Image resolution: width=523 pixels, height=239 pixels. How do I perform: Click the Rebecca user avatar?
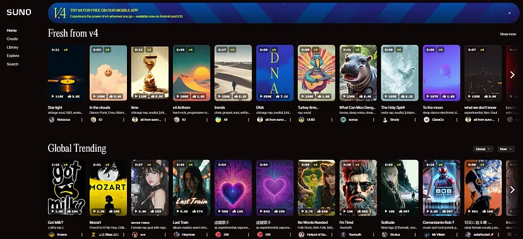pos(52,120)
